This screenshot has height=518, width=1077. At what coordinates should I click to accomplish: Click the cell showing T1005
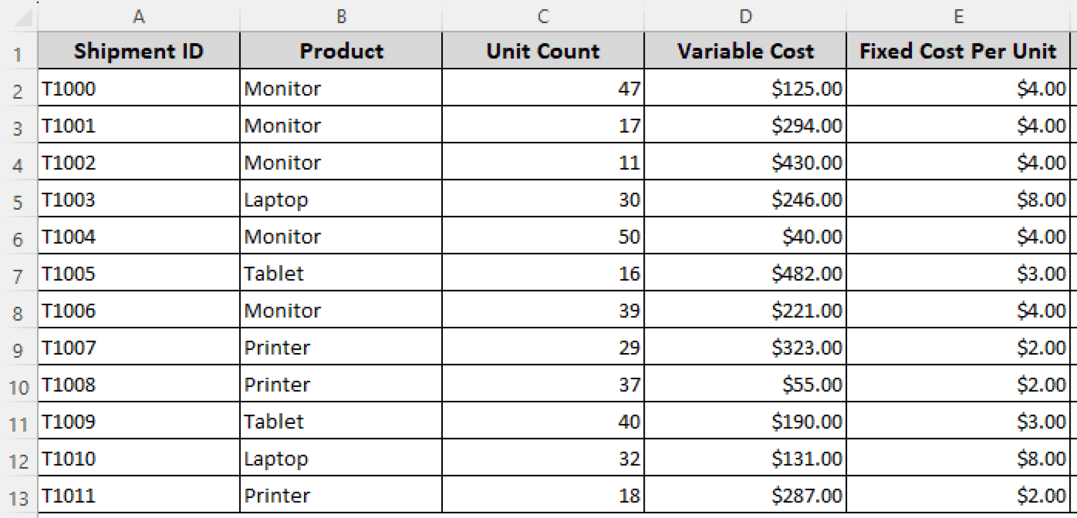point(139,273)
